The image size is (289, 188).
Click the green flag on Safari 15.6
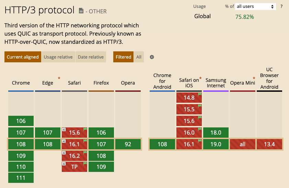tap(85, 129)
